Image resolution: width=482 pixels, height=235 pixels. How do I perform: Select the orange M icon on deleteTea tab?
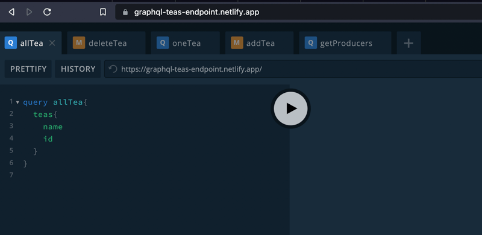[79, 43]
